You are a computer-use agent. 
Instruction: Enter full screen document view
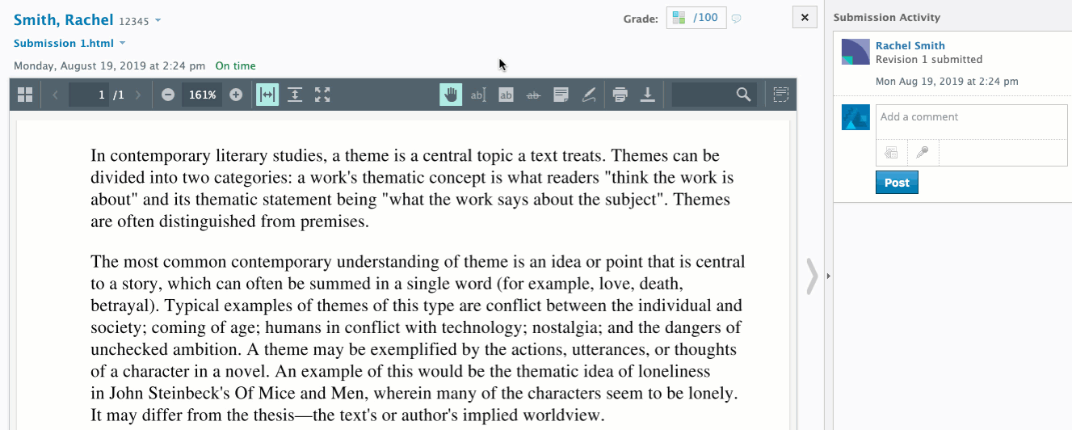pyautogui.click(x=322, y=95)
